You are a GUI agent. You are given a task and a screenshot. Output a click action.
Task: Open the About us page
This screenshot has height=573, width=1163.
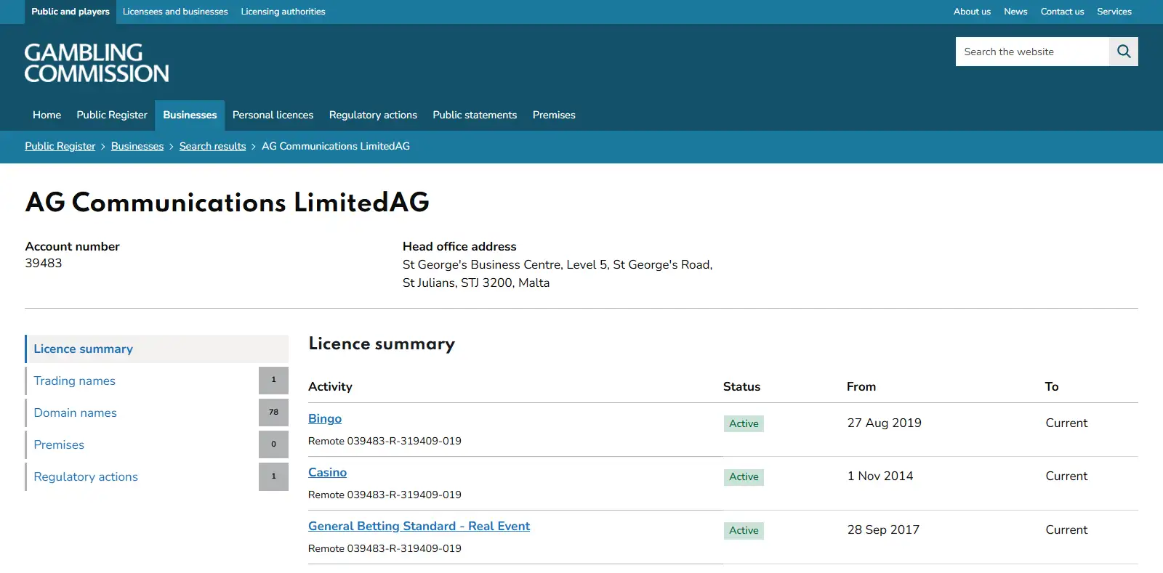pyautogui.click(x=972, y=12)
